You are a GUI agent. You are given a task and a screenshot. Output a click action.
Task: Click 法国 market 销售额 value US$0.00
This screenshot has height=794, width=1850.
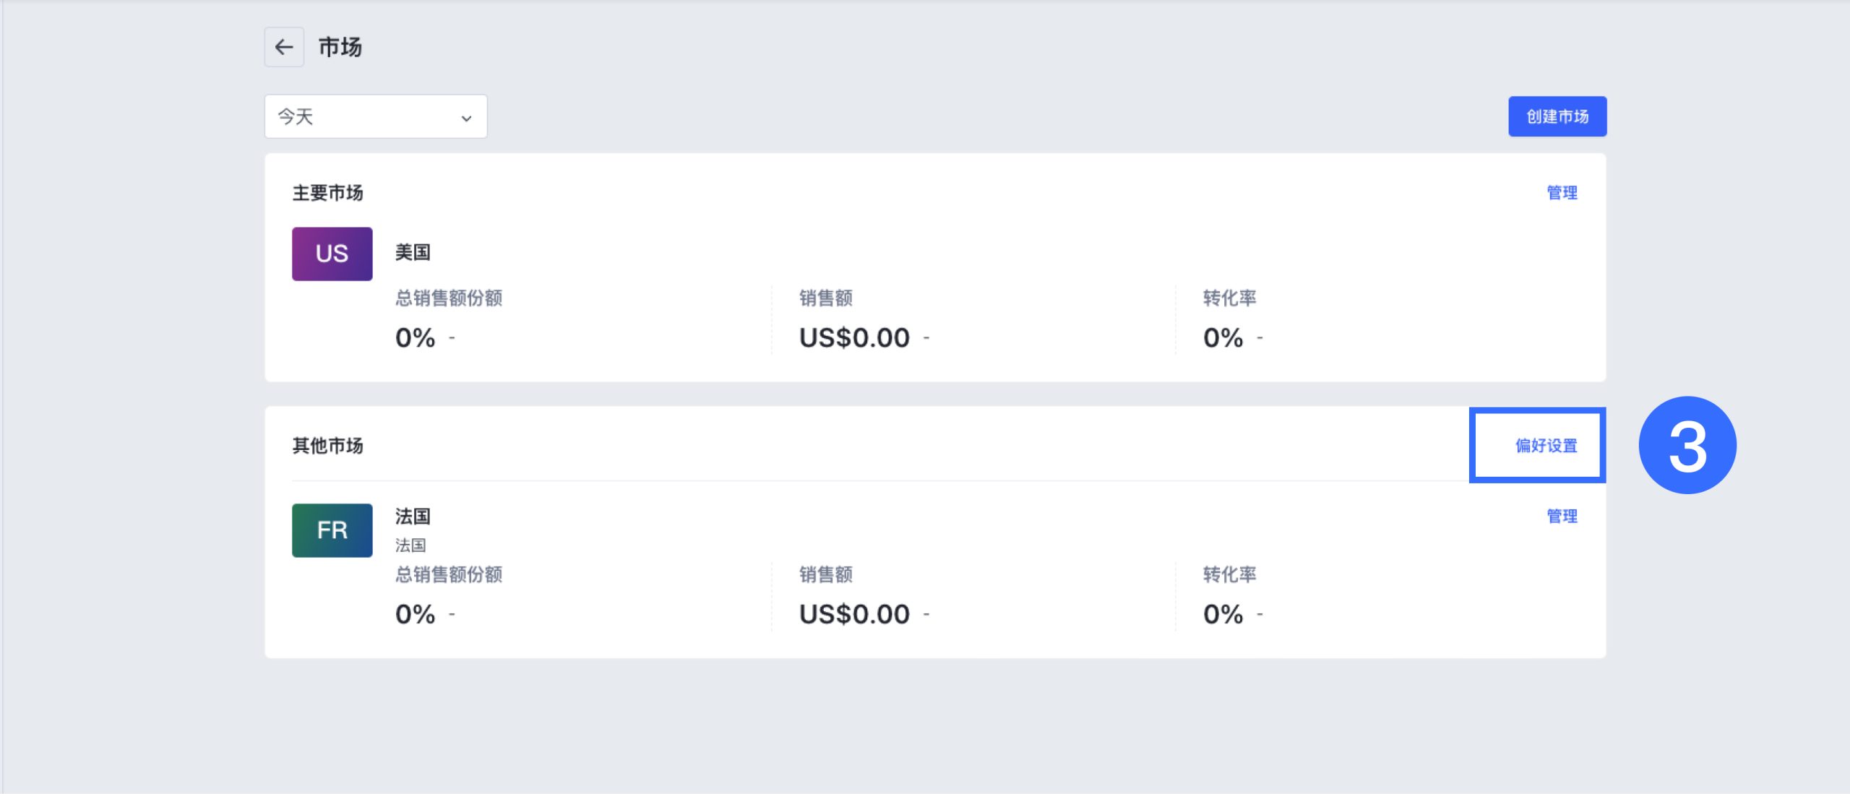pos(853,614)
